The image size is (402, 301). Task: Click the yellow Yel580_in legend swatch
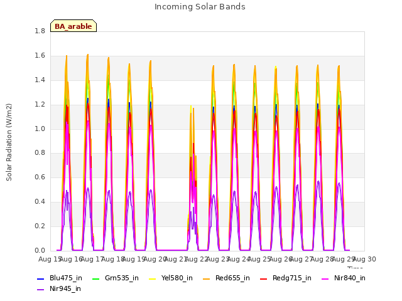click(x=152, y=278)
